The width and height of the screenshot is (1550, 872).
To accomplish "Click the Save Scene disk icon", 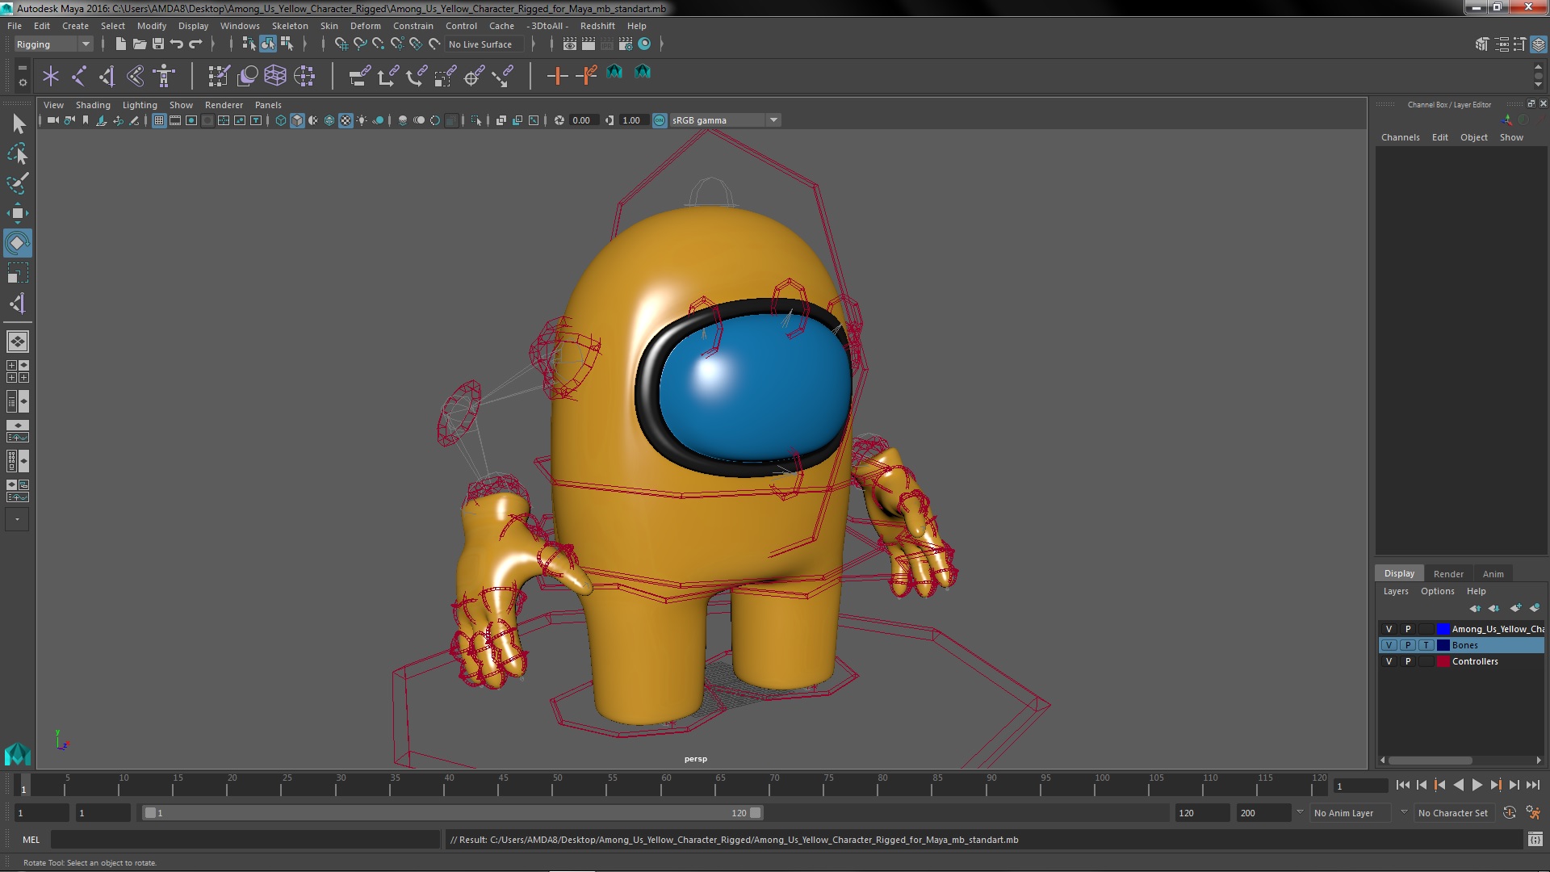I will 158,44.
